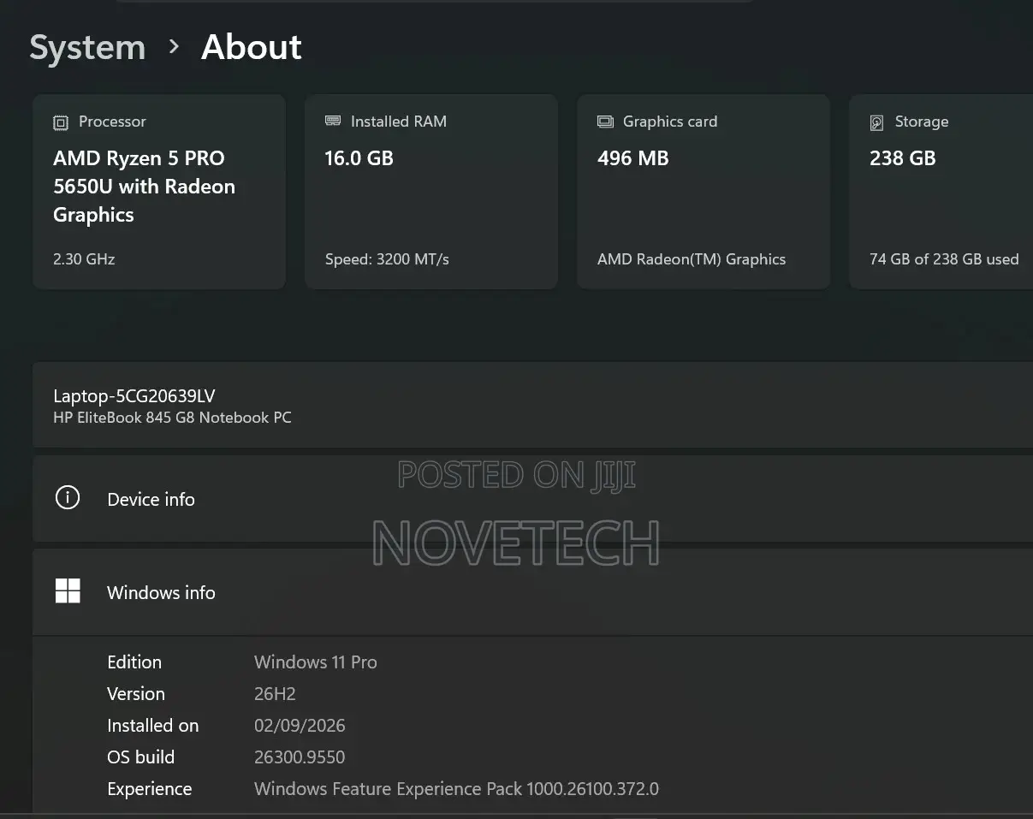Click the processor chip icon
The width and height of the screenshot is (1033, 819).
point(60,122)
